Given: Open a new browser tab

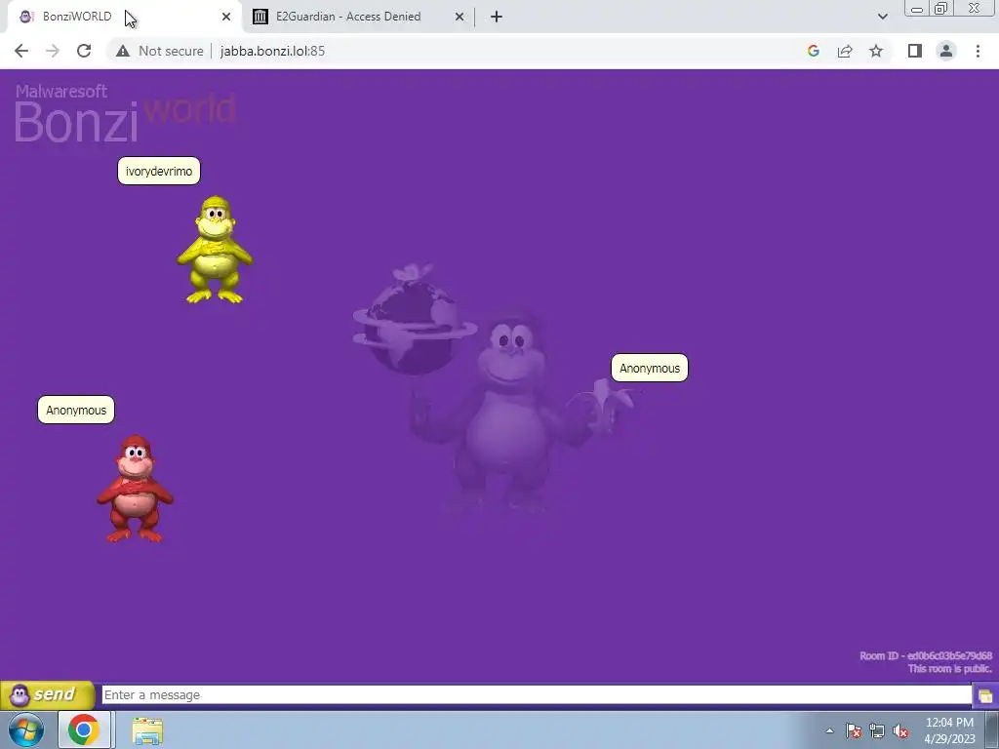Looking at the screenshot, I should point(497,17).
